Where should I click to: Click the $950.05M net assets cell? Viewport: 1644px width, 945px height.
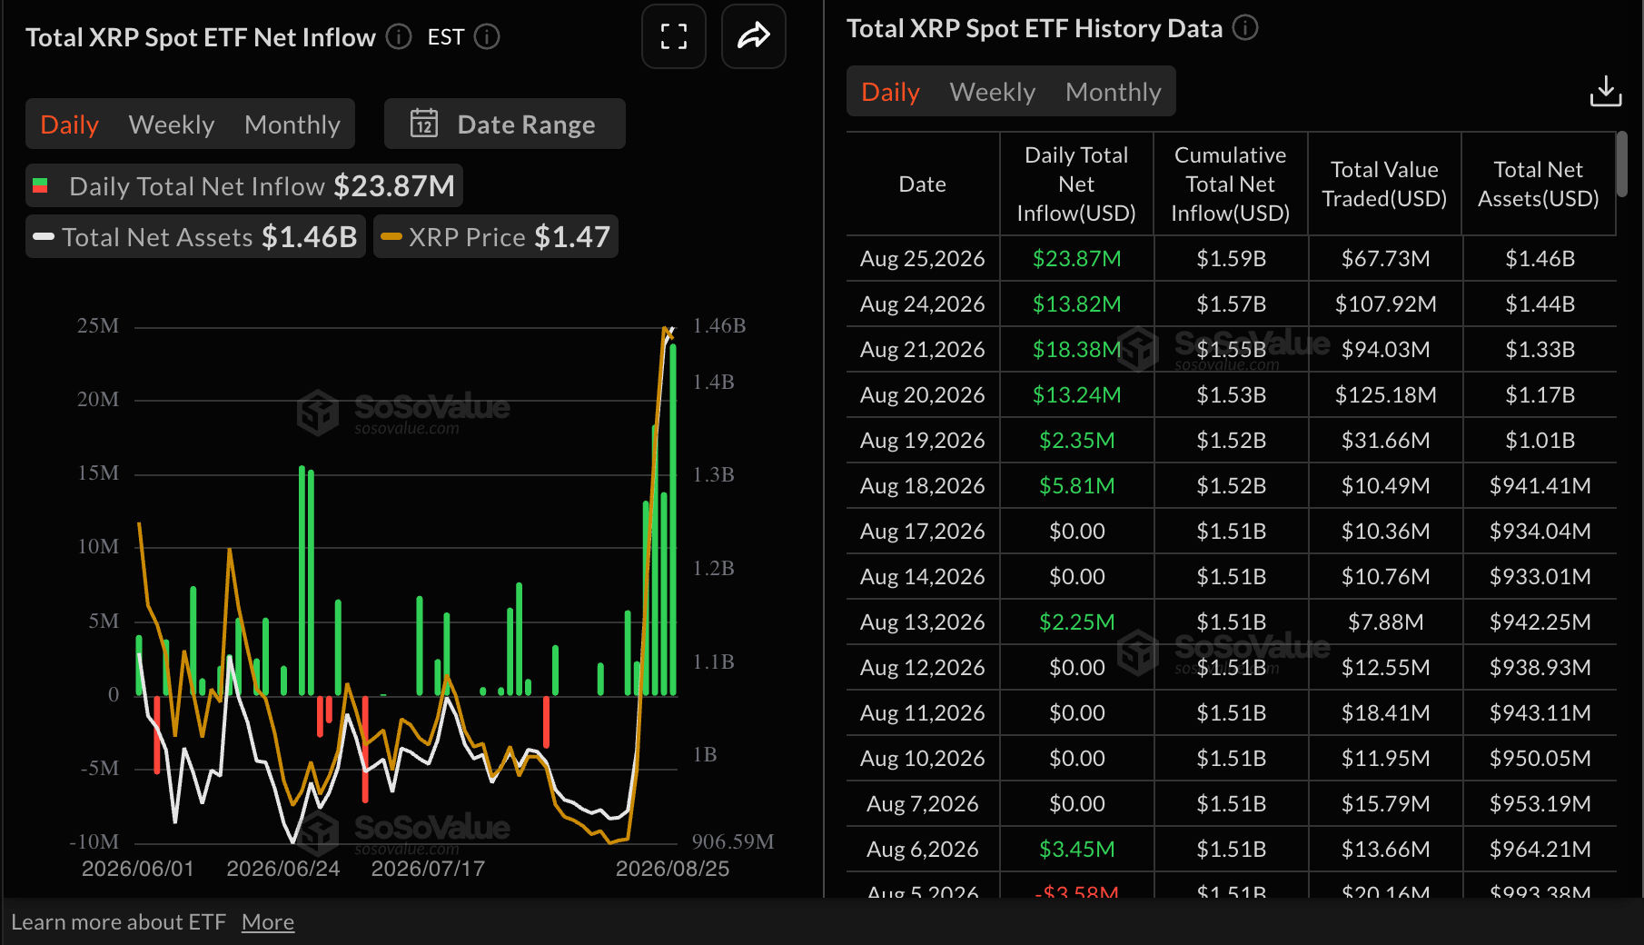(x=1540, y=758)
